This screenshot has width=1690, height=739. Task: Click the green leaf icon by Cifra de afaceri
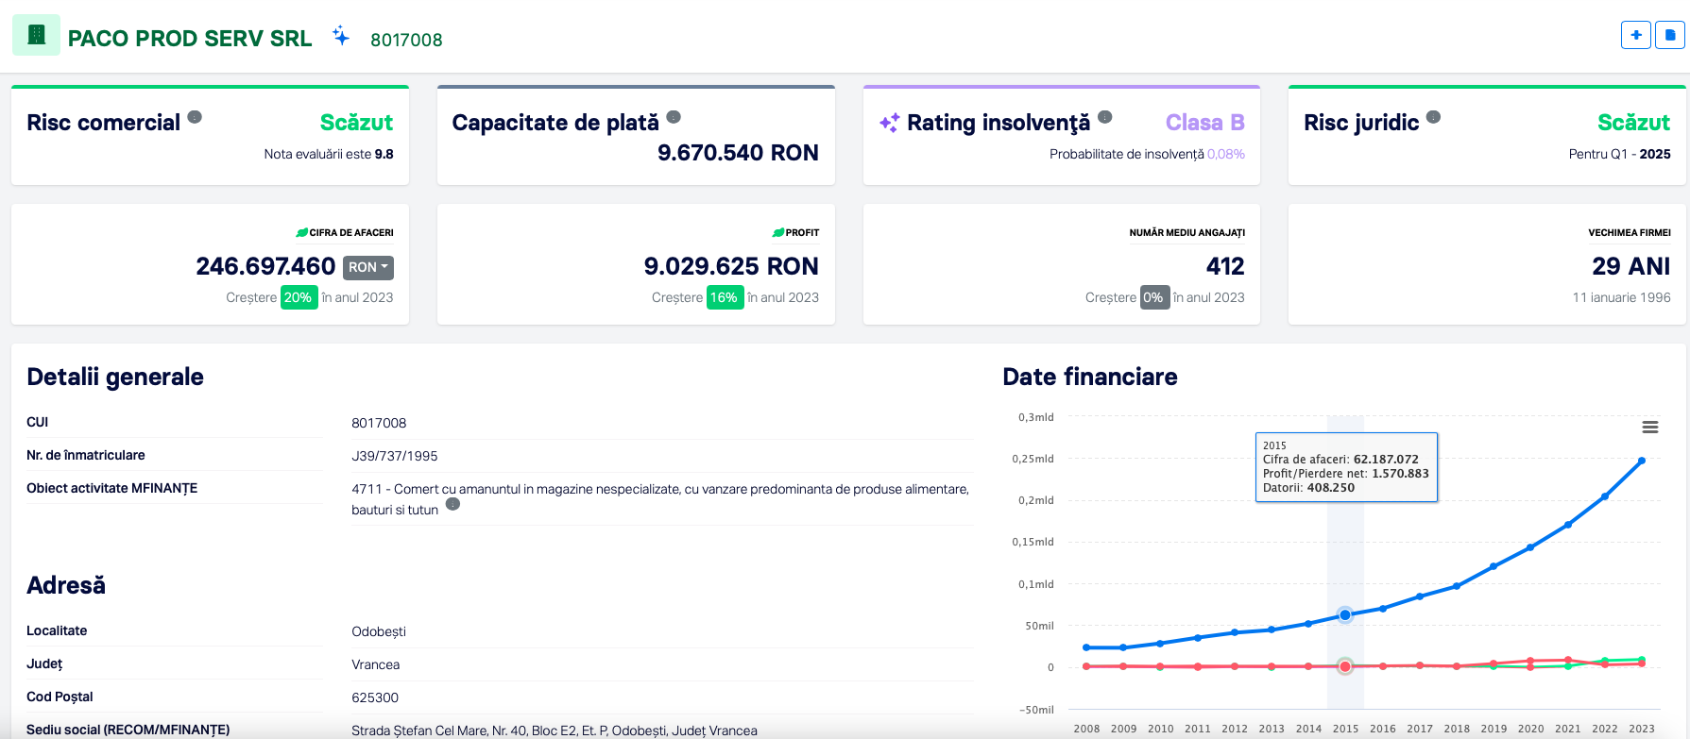(302, 232)
